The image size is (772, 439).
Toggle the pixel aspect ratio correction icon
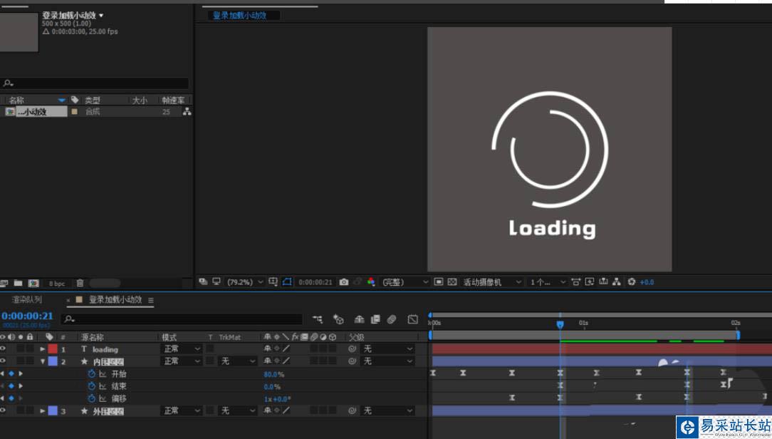pyautogui.click(x=575, y=282)
